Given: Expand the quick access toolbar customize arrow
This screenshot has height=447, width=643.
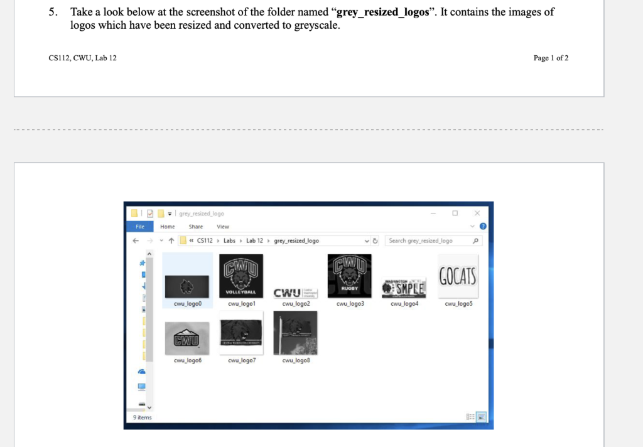Looking at the screenshot, I should coord(169,213).
